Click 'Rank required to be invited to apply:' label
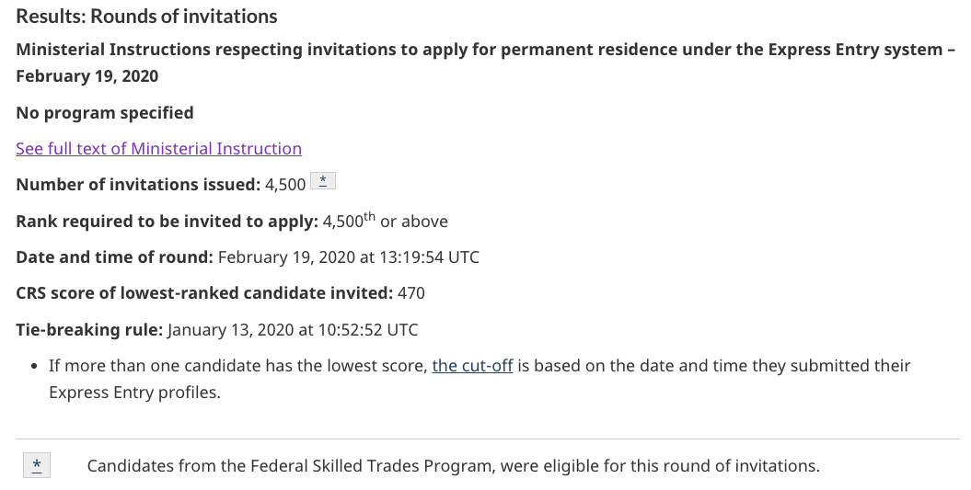The image size is (971, 490). click(168, 221)
